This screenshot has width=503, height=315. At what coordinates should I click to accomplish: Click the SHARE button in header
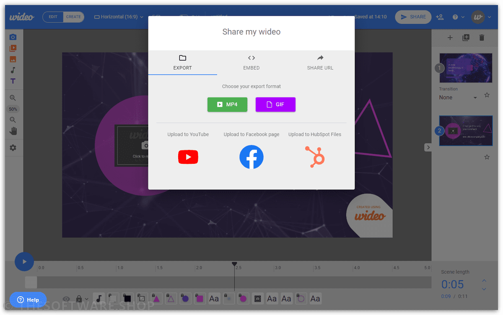[413, 17]
